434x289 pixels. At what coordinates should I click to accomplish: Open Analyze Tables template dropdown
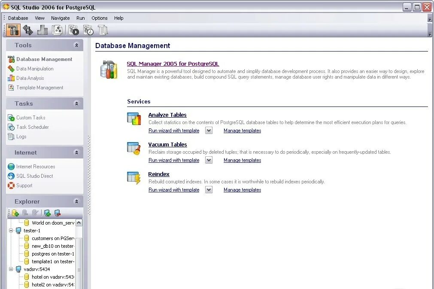pos(209,131)
